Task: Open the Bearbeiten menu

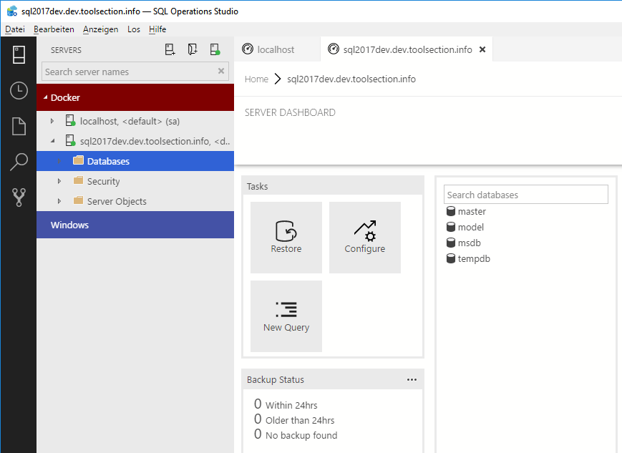Action: click(54, 29)
